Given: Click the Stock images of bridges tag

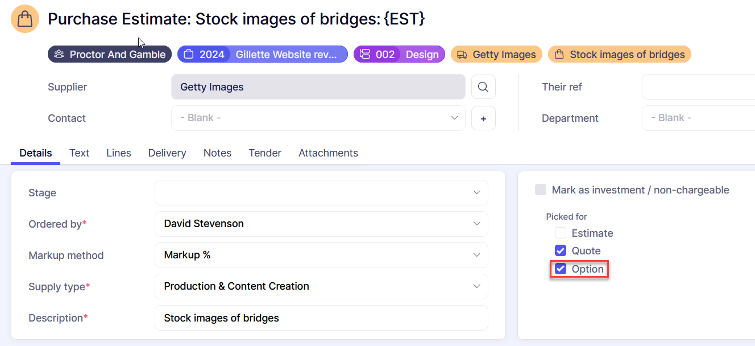Looking at the screenshot, I should click(x=619, y=55).
